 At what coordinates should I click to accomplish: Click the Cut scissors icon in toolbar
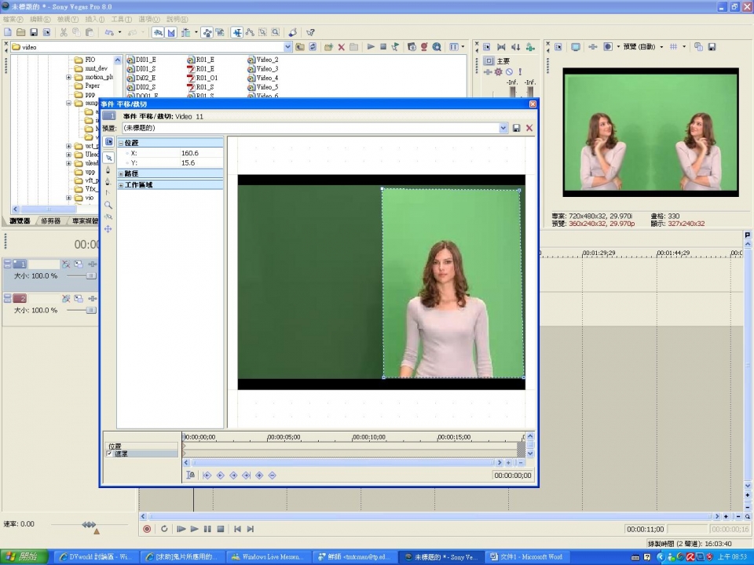pyautogui.click(x=63, y=32)
